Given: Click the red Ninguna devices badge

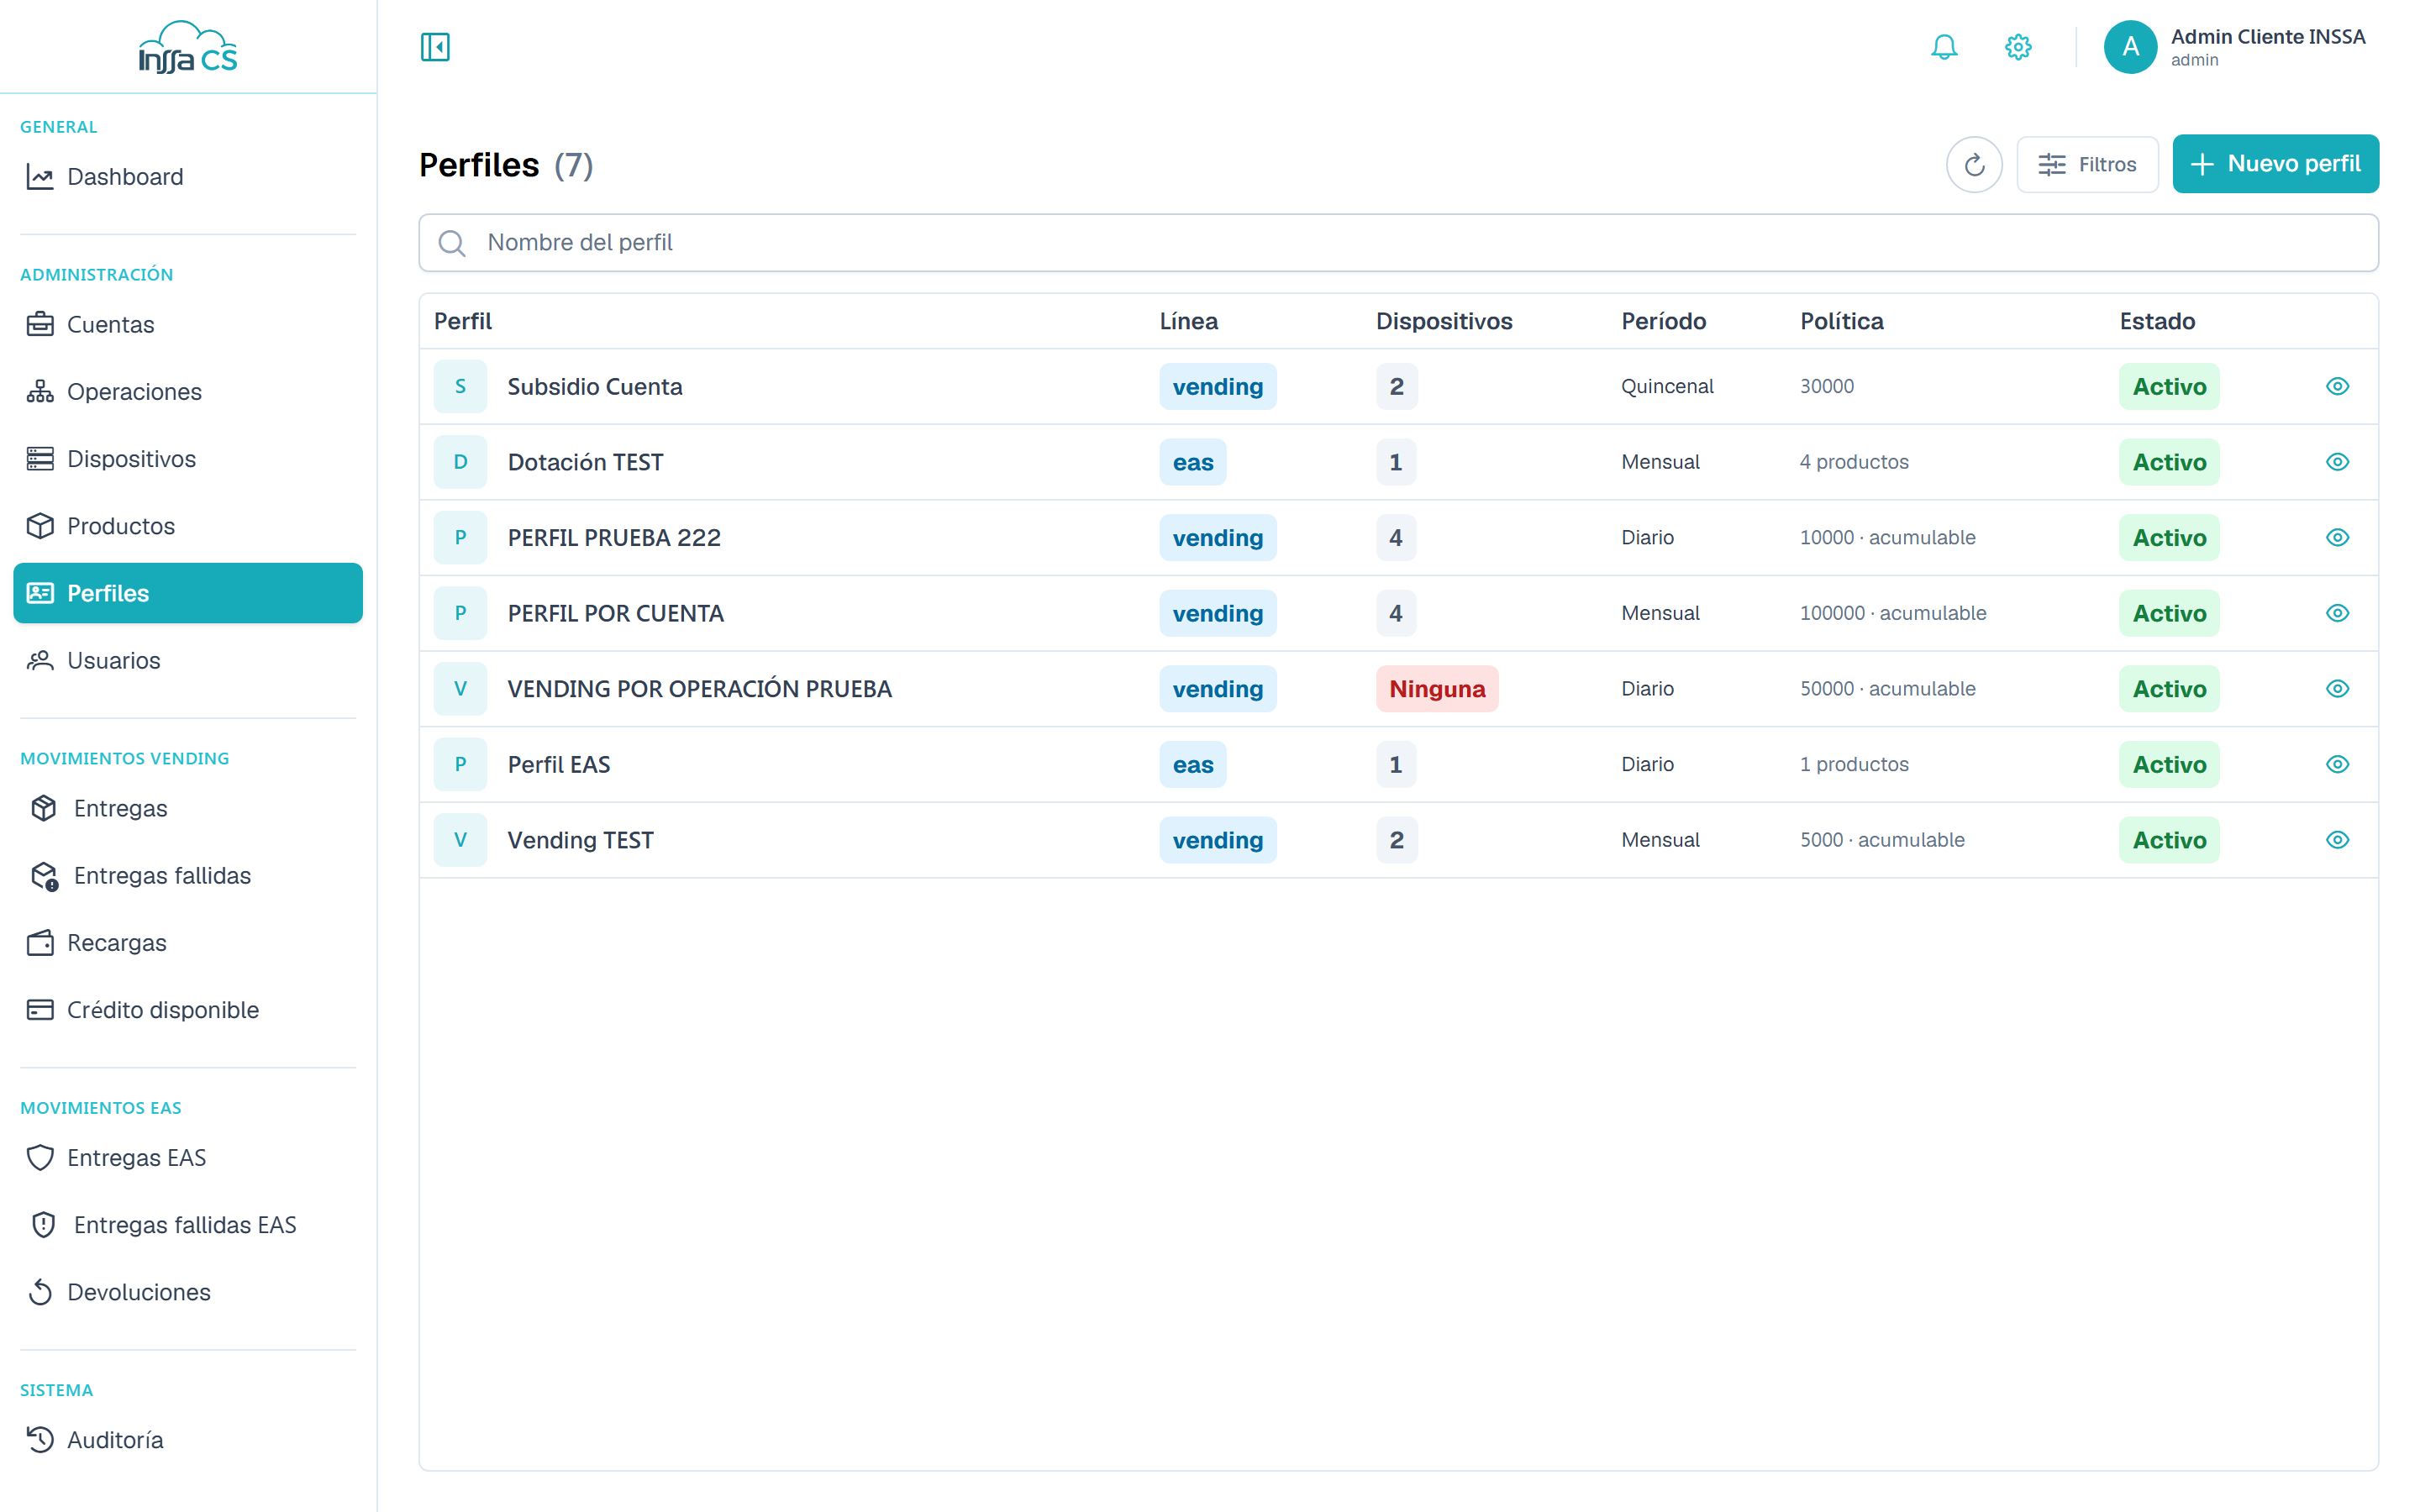Looking at the screenshot, I should tap(1437, 689).
